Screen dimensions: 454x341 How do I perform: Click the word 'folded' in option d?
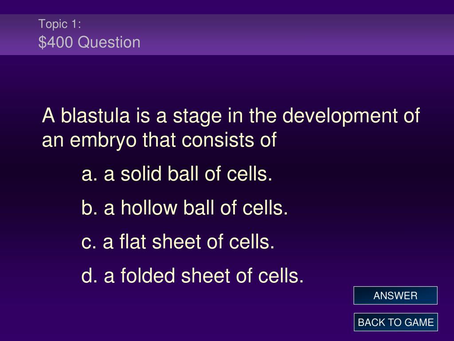pyautogui.click(x=148, y=276)
